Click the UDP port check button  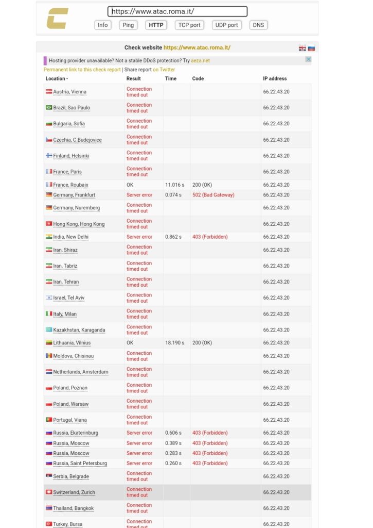pyautogui.click(x=226, y=25)
